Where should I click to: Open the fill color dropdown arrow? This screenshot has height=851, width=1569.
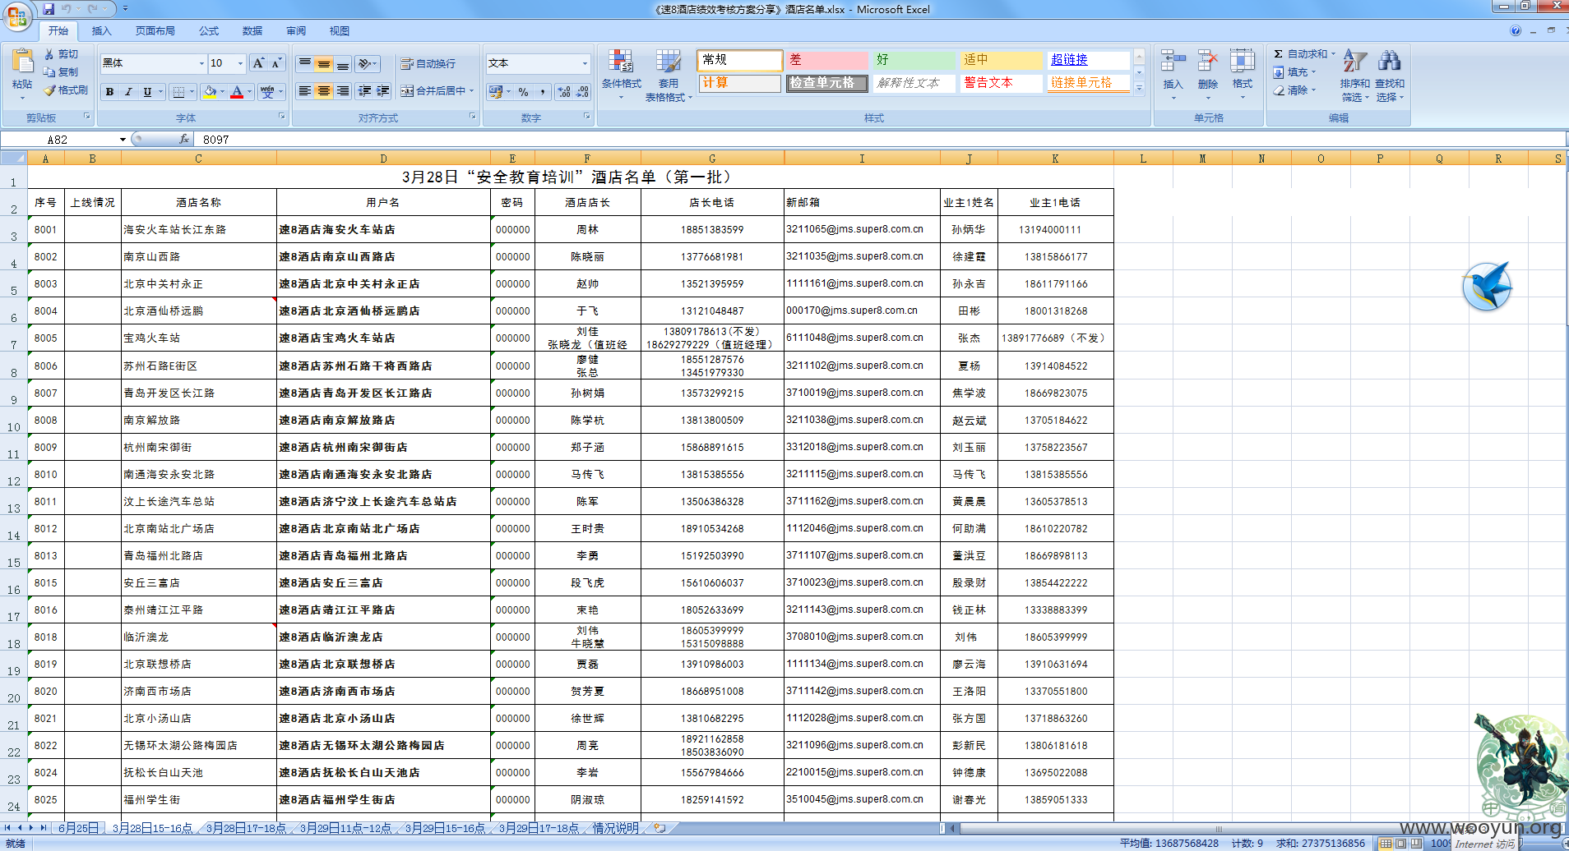click(224, 92)
